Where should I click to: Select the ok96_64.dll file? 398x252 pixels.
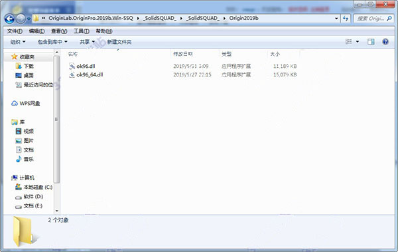[x=90, y=74]
